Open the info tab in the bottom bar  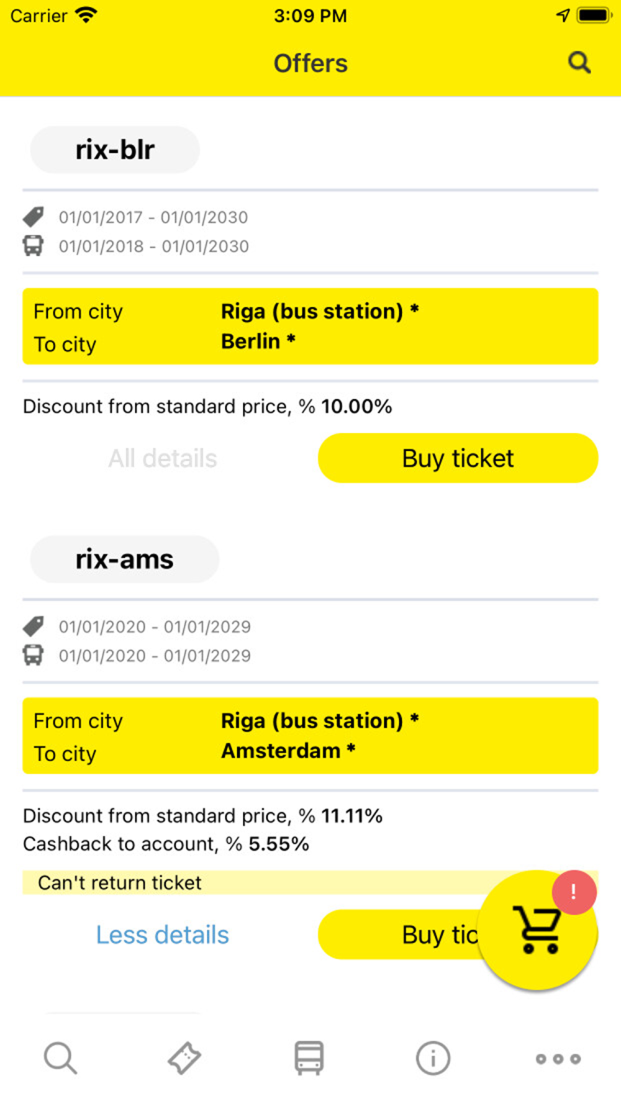pyautogui.click(x=433, y=1058)
